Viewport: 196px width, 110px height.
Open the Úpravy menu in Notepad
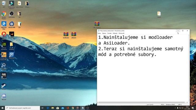pyautogui.click(x=104, y=33)
